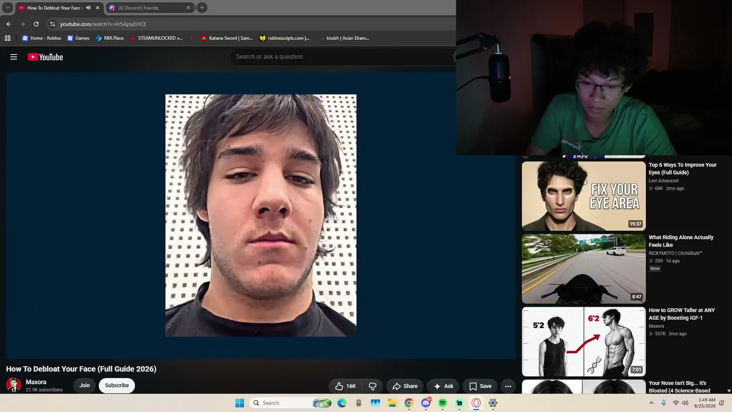Go back in the browser
Image resolution: width=732 pixels, height=412 pixels.
coord(9,24)
